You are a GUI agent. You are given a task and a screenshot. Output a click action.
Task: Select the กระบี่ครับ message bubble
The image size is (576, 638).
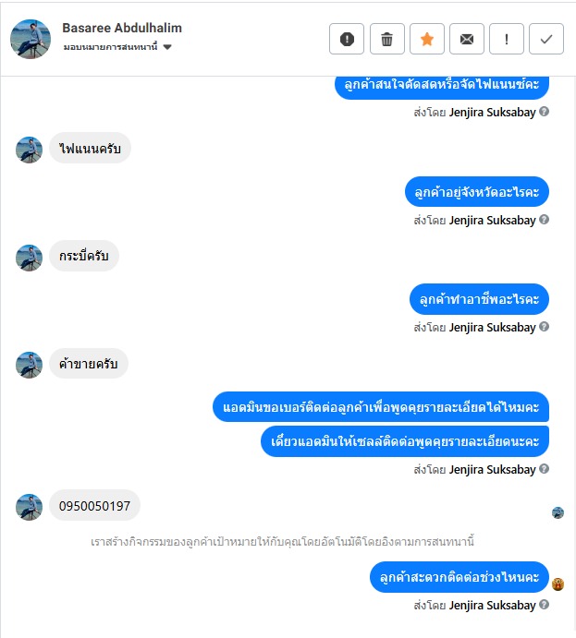pos(84,256)
